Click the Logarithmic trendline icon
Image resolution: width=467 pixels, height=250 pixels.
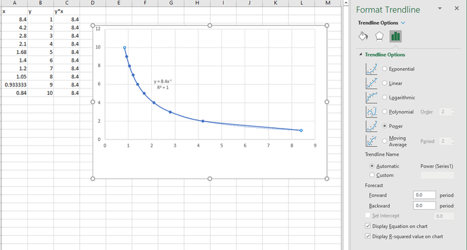[x=372, y=97]
